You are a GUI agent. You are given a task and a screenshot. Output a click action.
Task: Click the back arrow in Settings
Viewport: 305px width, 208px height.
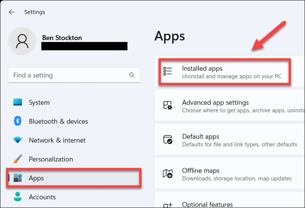(12, 12)
